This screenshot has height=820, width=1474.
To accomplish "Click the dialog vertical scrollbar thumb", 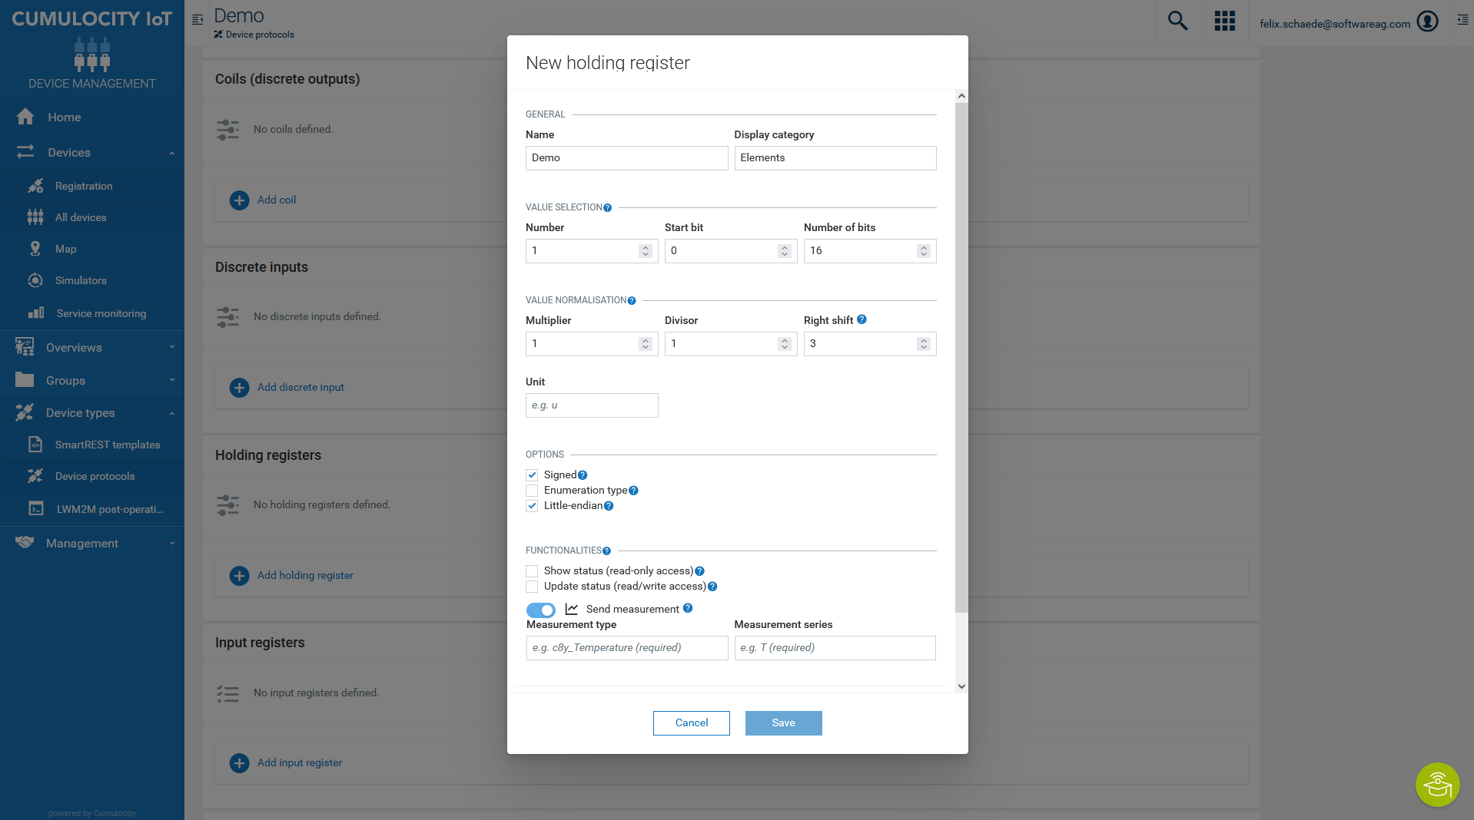I will pyautogui.click(x=961, y=357).
